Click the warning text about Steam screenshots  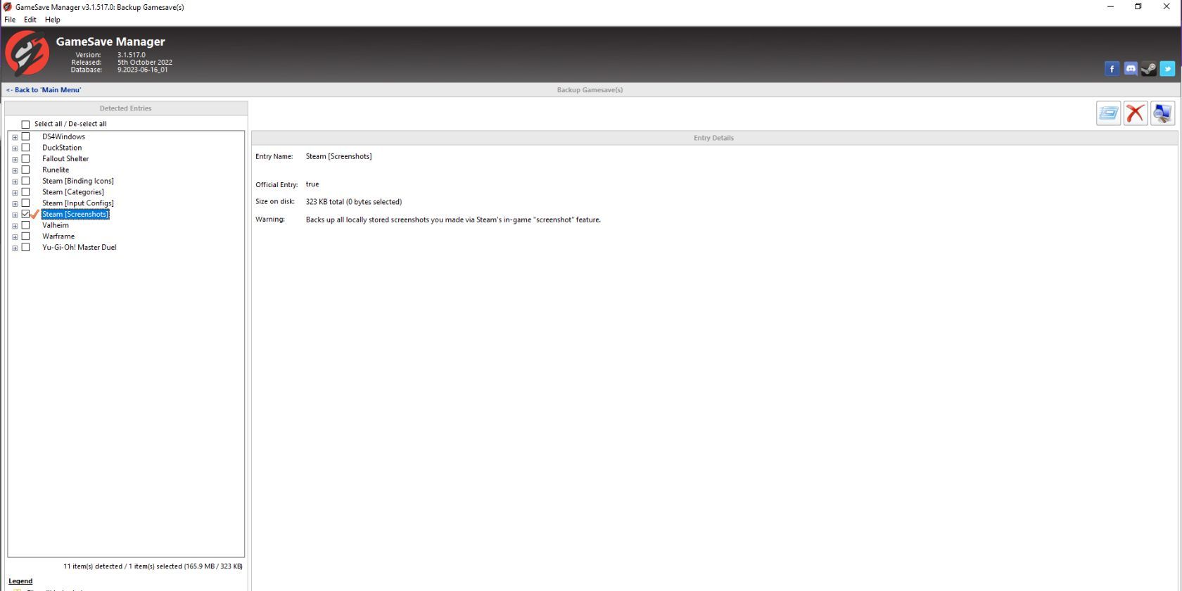tap(453, 220)
